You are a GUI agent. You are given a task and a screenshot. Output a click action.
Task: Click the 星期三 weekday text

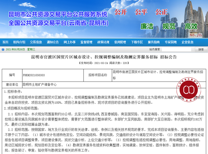31,49
